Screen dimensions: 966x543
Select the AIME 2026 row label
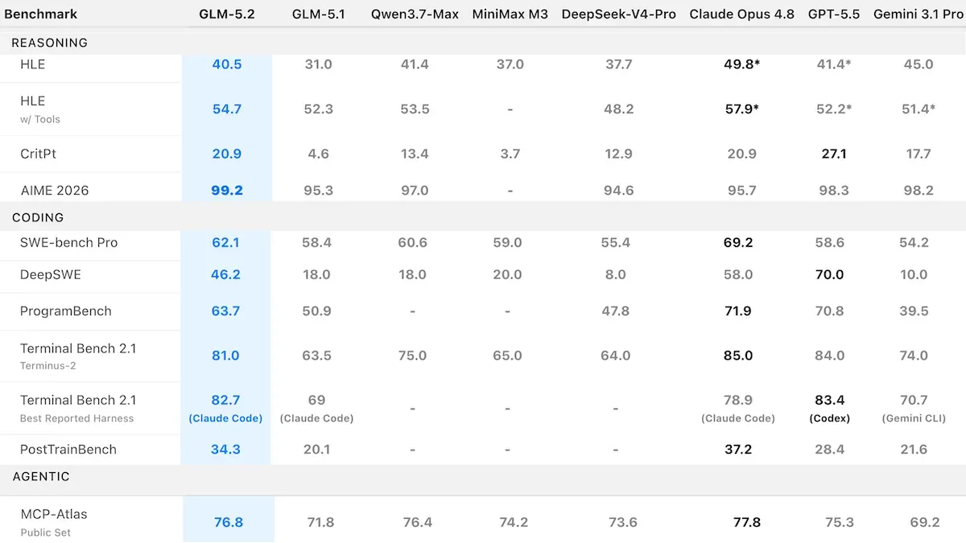[55, 191]
